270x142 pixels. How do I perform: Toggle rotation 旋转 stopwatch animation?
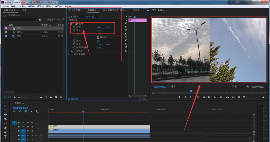pyautogui.click(x=74, y=40)
